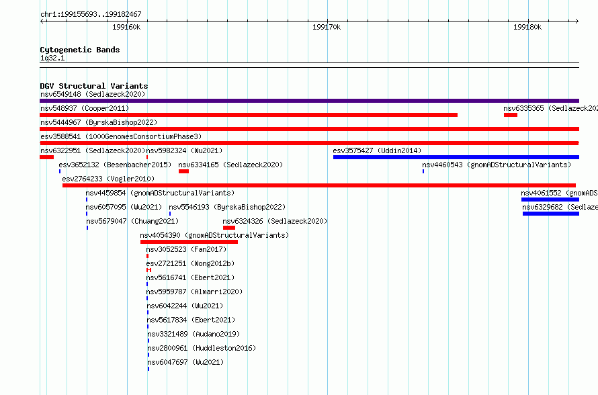Open nsv5959787 (Almarri2020) label
598x395 pixels.
(194, 292)
